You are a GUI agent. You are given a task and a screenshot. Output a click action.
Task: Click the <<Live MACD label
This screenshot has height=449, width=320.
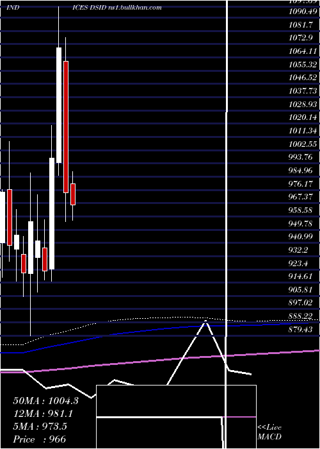point(269,432)
